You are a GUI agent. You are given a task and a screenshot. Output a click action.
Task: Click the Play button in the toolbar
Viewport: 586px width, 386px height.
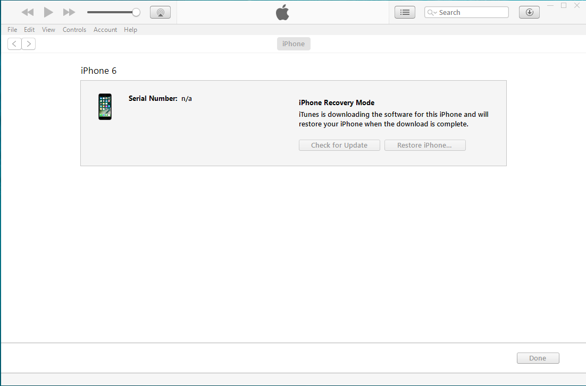48,12
